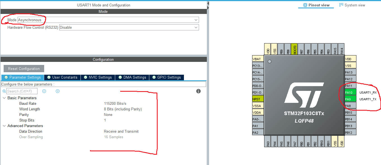Collapse the Advanced Parameters section
Screen dimensions: 381x165
[x=4, y=126]
